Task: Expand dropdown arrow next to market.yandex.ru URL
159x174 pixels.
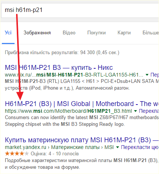Action: click(x=118, y=147)
